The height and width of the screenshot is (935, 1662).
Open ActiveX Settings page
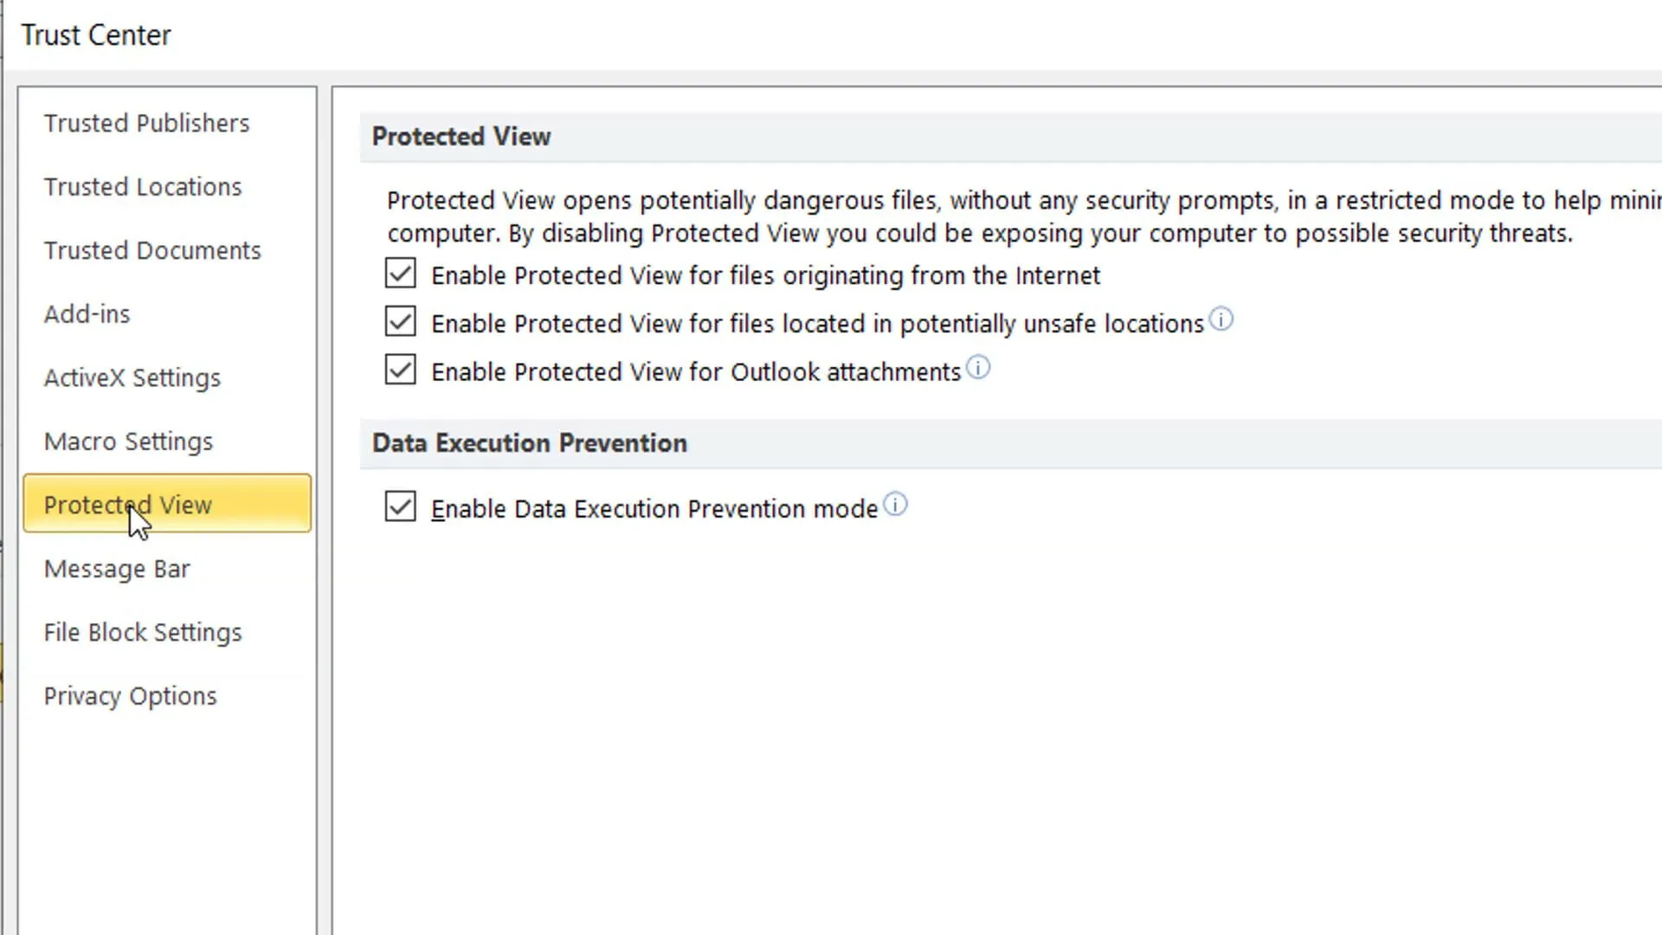[132, 378]
